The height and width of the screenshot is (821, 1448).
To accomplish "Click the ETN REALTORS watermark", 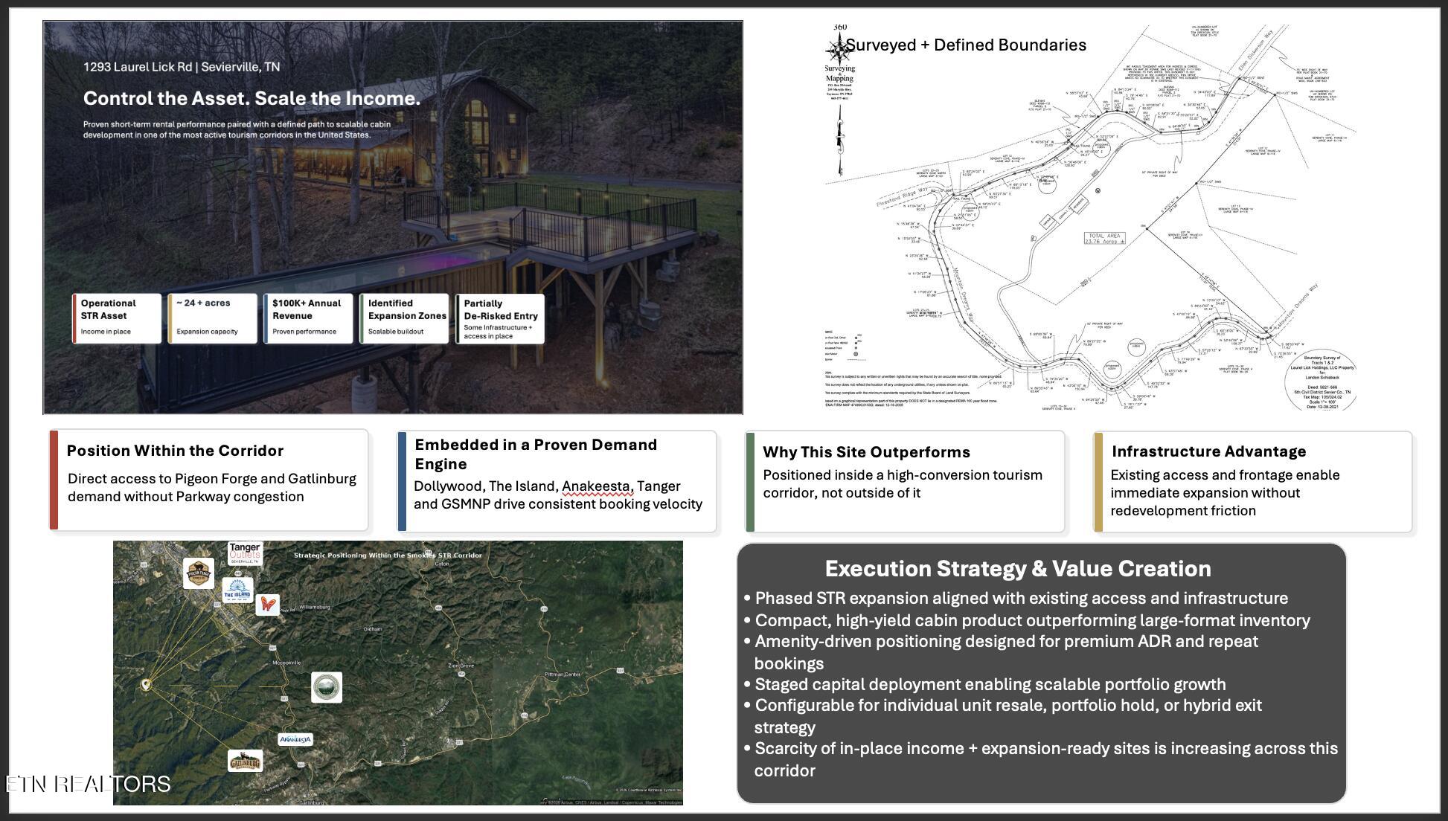I will [x=88, y=784].
